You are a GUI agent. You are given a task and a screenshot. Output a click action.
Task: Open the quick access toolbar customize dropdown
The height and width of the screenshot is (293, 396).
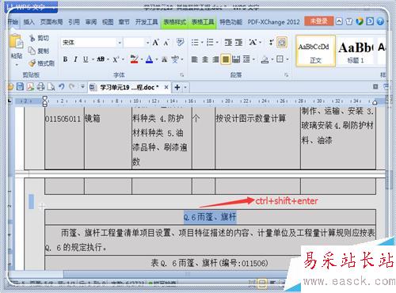pyautogui.click(x=82, y=86)
